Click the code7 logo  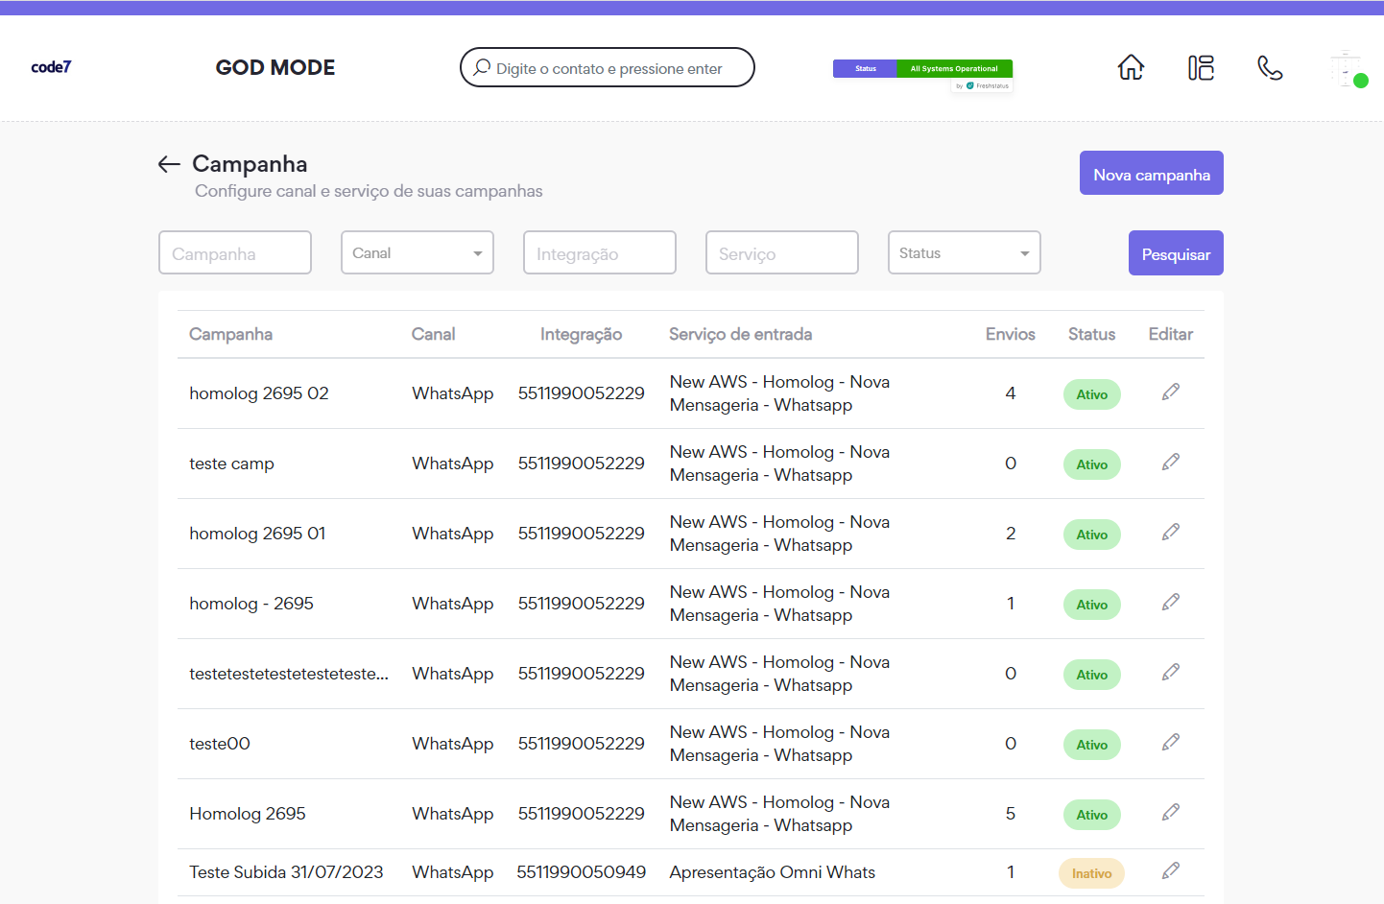click(51, 67)
